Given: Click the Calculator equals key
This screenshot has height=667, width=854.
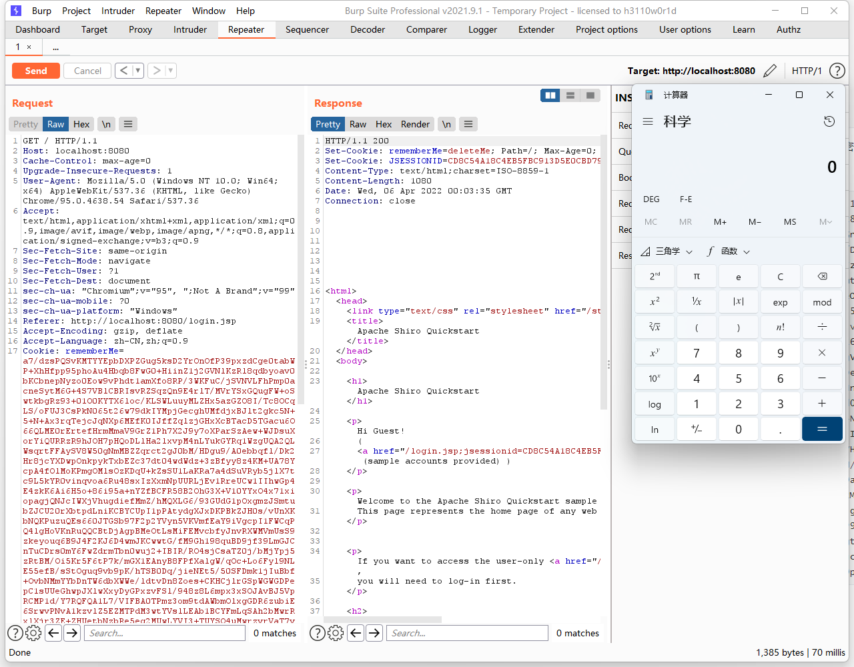Looking at the screenshot, I should [822, 429].
